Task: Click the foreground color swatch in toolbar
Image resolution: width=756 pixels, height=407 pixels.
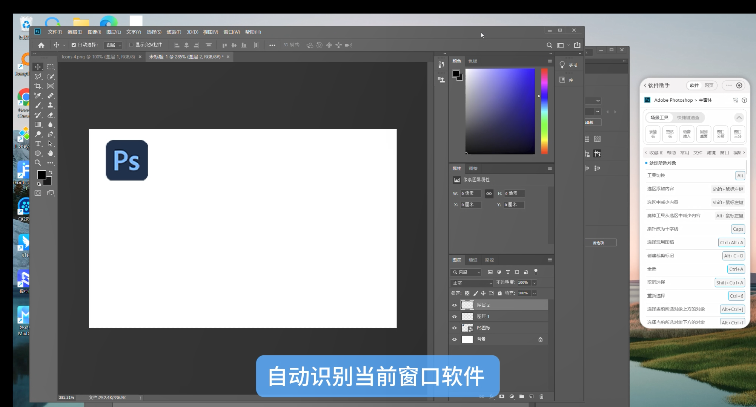Action: pos(41,175)
